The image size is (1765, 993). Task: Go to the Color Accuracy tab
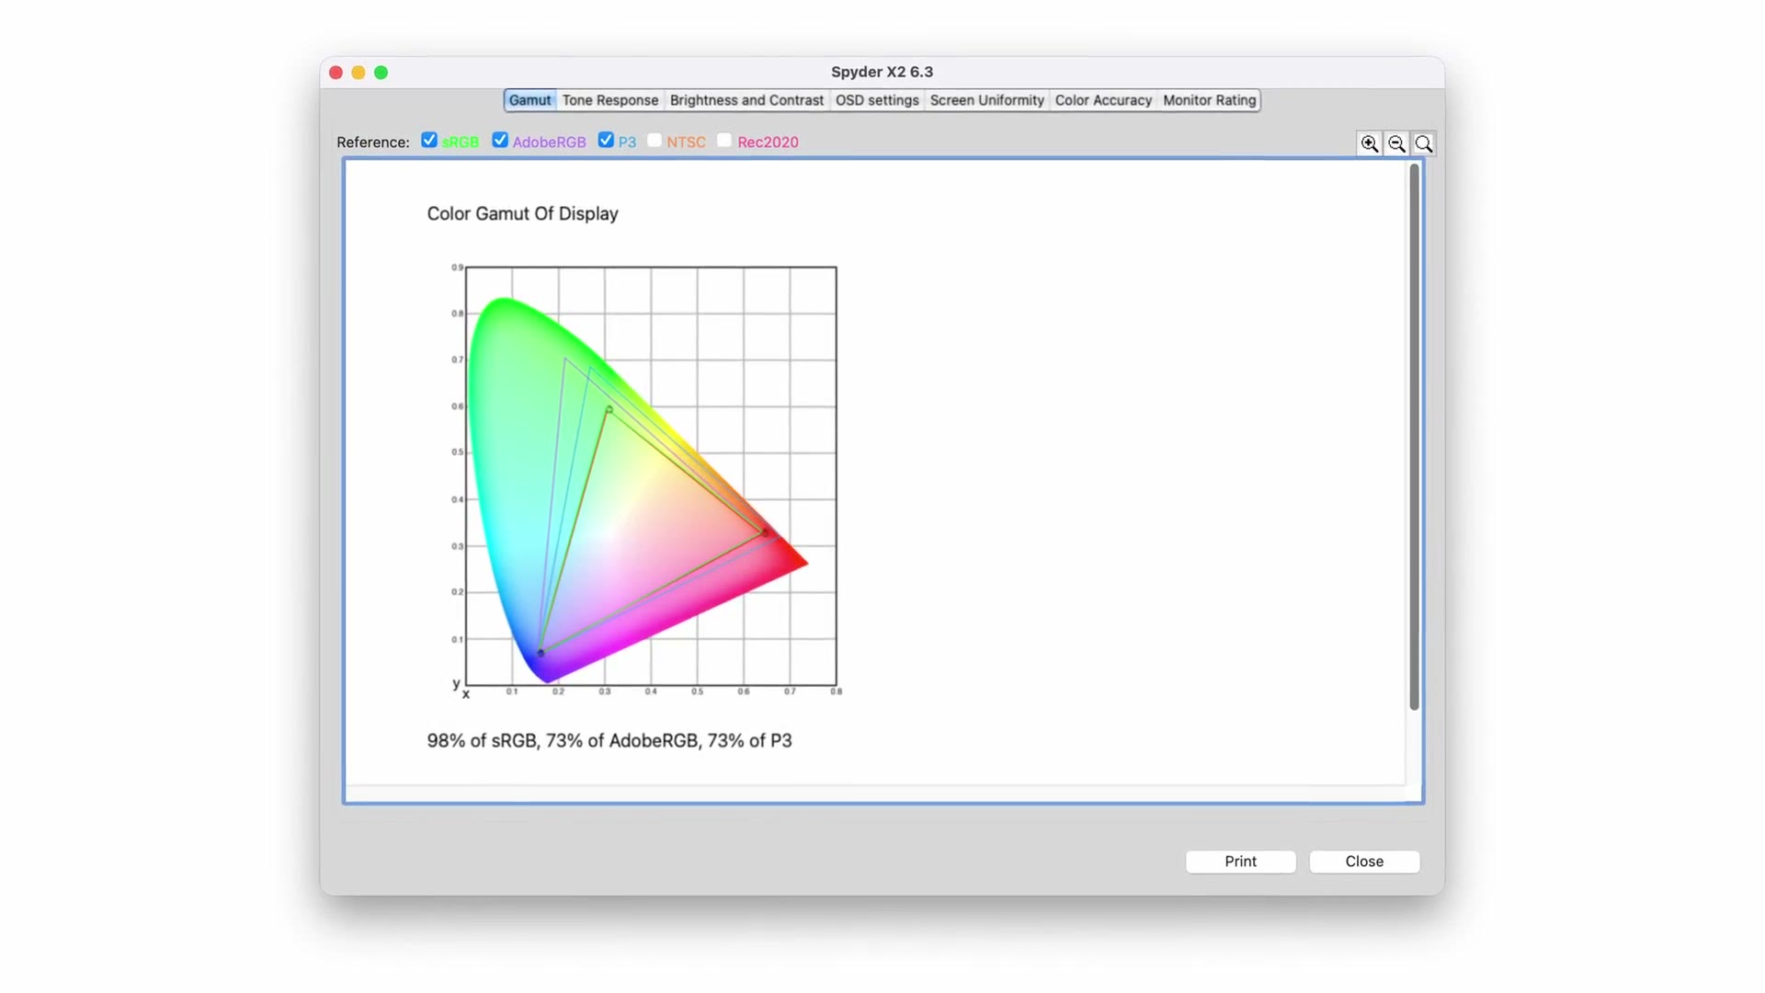pyautogui.click(x=1103, y=100)
